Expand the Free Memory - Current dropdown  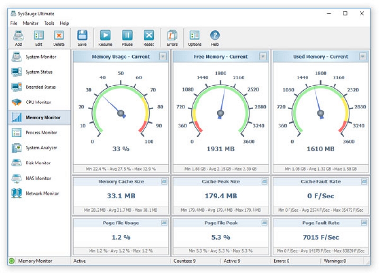pos(263,56)
